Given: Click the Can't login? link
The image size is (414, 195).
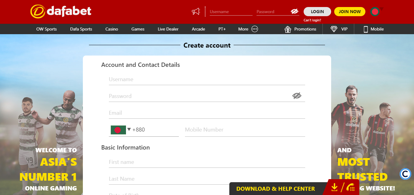Looking at the screenshot, I should click(312, 20).
